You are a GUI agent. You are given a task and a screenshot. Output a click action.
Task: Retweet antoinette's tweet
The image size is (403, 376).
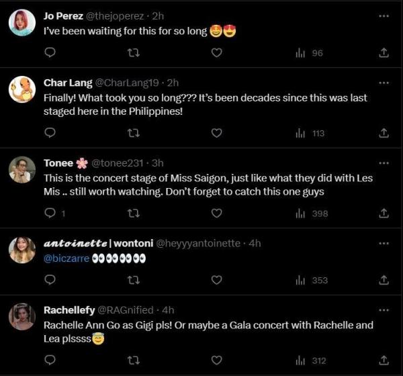133,280
